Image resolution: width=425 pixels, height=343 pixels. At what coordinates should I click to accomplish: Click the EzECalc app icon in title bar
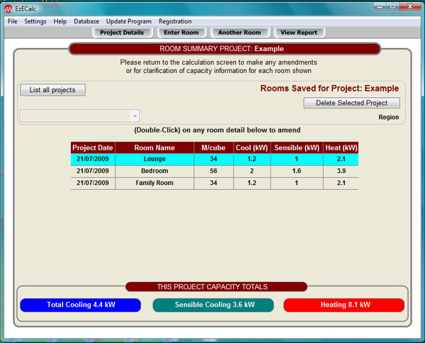point(7,7)
